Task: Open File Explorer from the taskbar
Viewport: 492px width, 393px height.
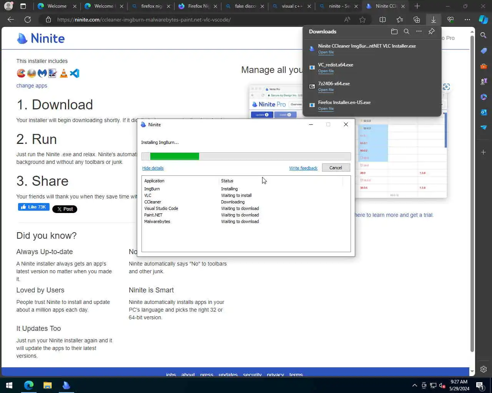Action: click(x=47, y=385)
